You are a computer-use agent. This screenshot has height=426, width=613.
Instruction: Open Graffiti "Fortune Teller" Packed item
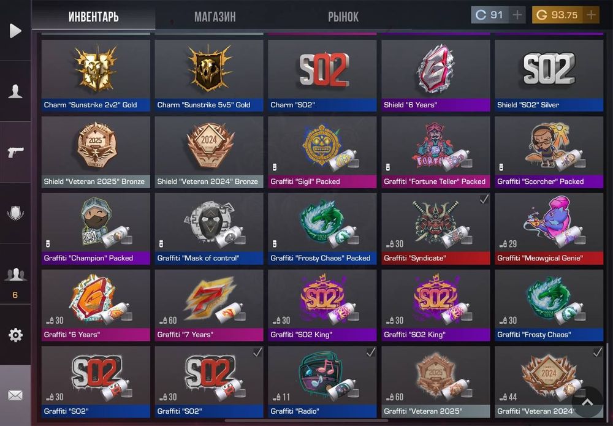[436, 152]
